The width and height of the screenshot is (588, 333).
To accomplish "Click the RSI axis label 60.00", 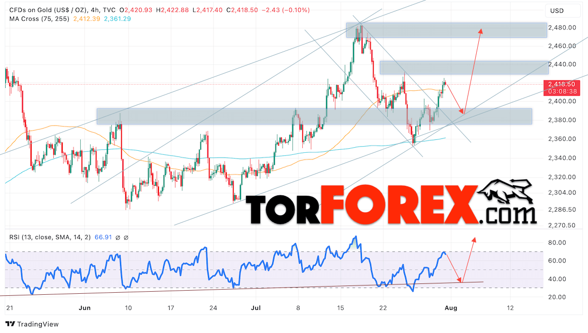I will 557,260.
